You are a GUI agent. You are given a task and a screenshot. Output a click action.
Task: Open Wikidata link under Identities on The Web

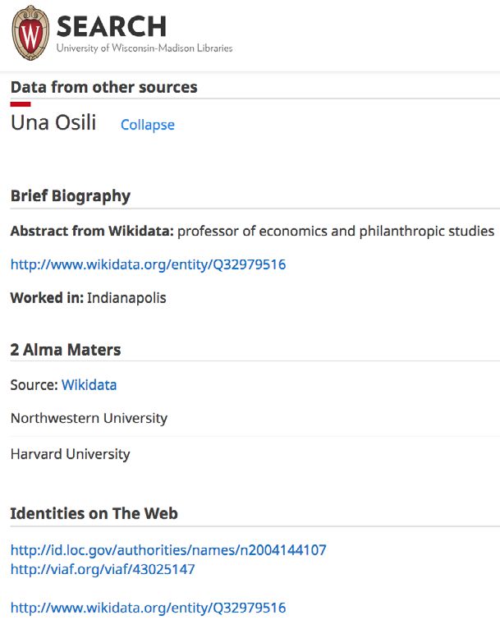148,608
